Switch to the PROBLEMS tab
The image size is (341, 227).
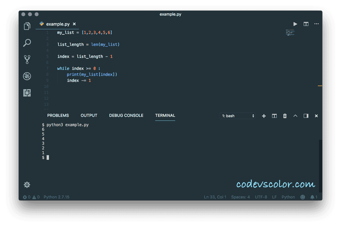(58, 115)
